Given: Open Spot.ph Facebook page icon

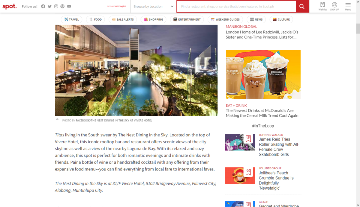Looking at the screenshot, I should pyautogui.click(x=43, y=6).
